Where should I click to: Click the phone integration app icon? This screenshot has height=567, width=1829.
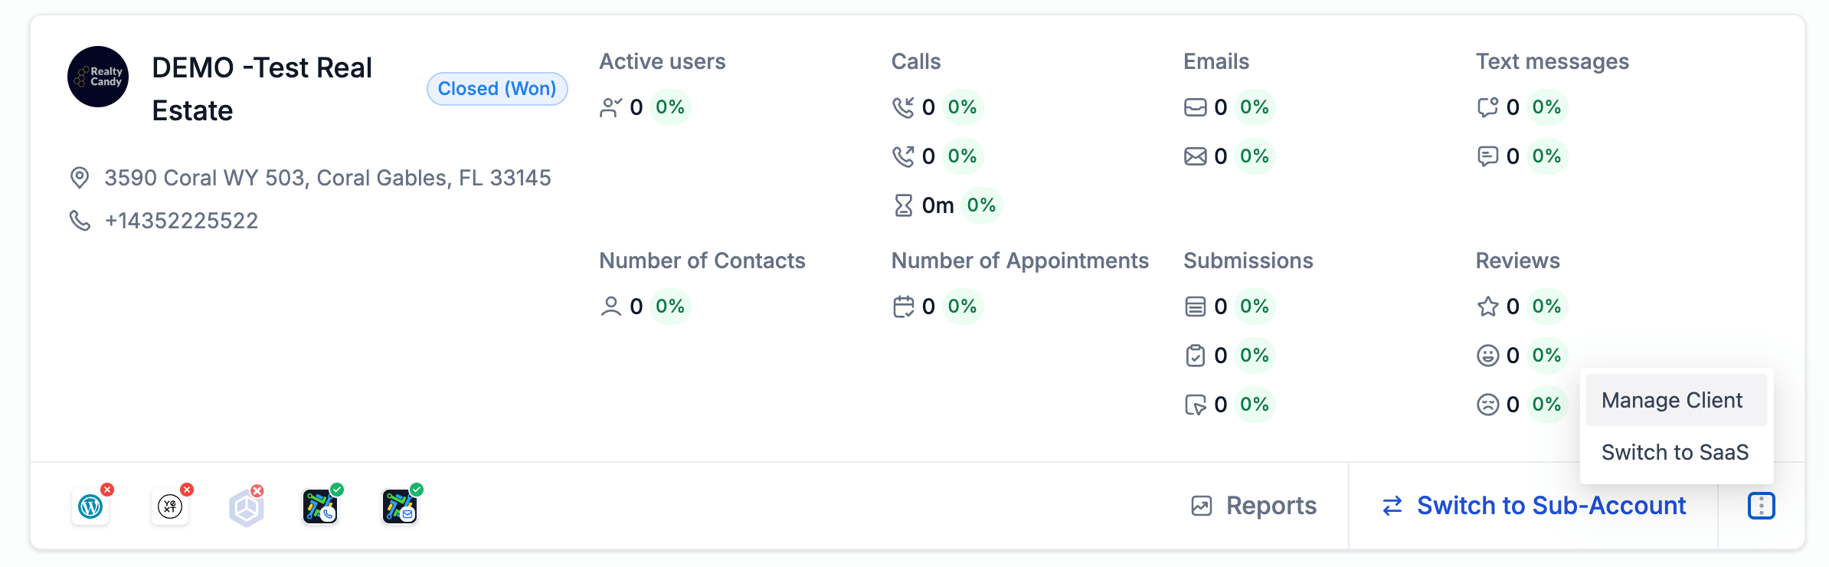pyautogui.click(x=320, y=506)
